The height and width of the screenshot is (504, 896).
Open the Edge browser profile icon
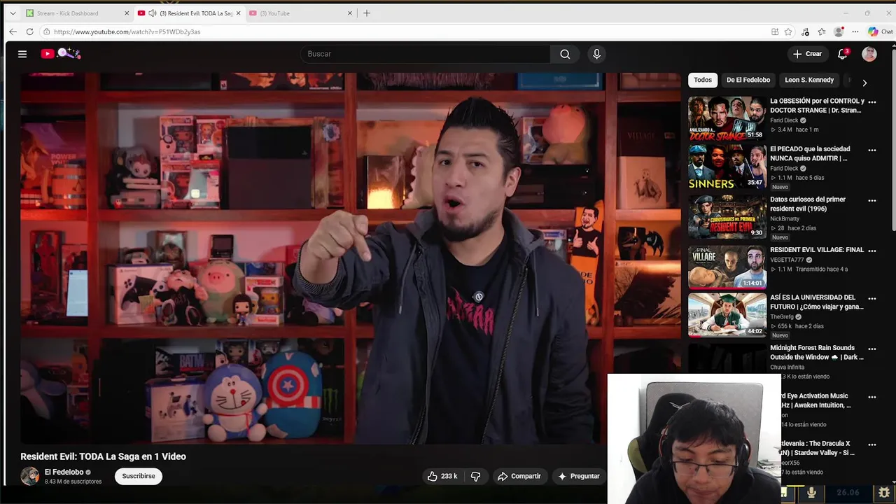[839, 31]
